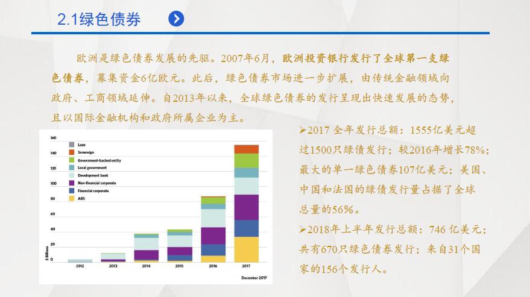Click the bold text 欧洲投资银行发行了全球第一支绿
Viewport: 530px width, 297px height.
(x=366, y=59)
